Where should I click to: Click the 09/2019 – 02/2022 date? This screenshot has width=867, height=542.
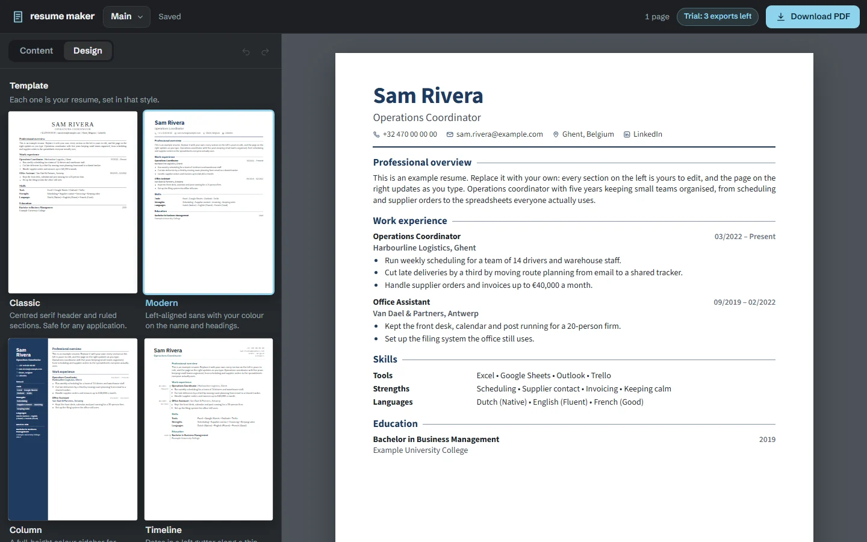[x=744, y=302]
